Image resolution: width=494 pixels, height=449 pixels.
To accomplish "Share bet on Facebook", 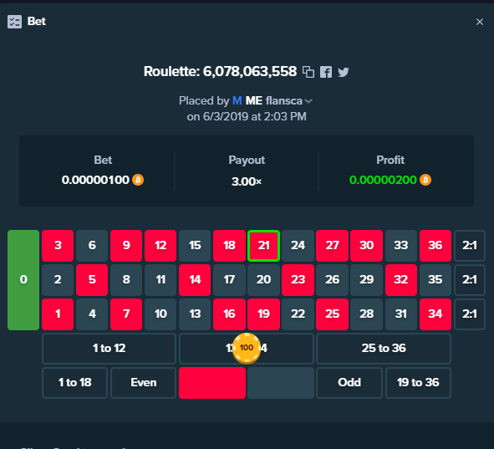I will [326, 72].
